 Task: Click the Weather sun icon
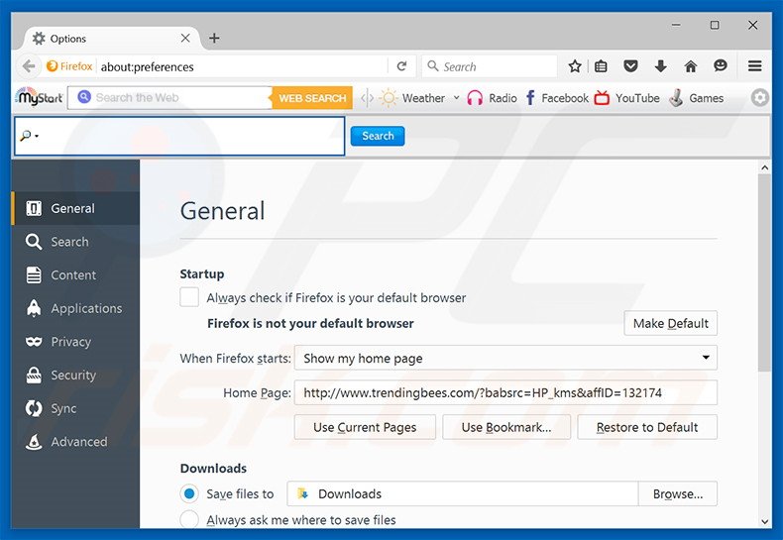point(388,98)
